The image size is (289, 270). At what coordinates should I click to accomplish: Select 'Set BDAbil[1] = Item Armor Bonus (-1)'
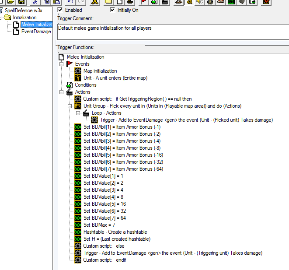(122, 127)
